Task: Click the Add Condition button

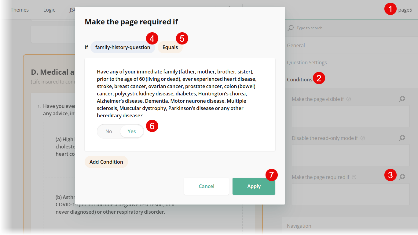Action: (106, 162)
